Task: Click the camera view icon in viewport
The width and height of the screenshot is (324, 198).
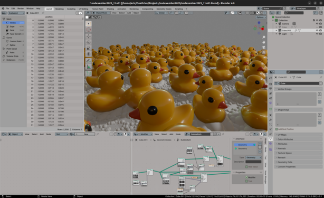Action: coord(264,48)
